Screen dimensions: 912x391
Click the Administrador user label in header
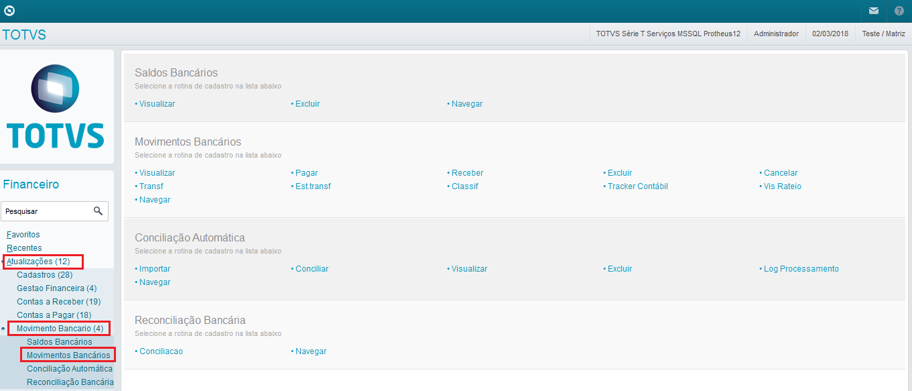tap(776, 34)
